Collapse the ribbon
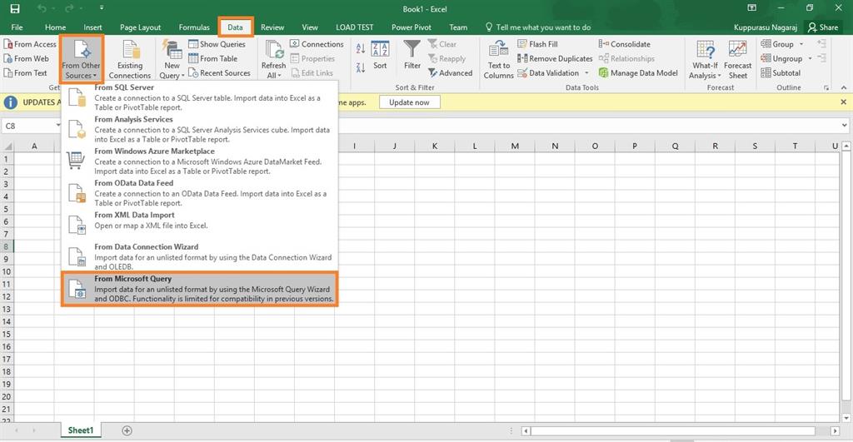This screenshot has height=442, width=853. pyautogui.click(x=844, y=87)
